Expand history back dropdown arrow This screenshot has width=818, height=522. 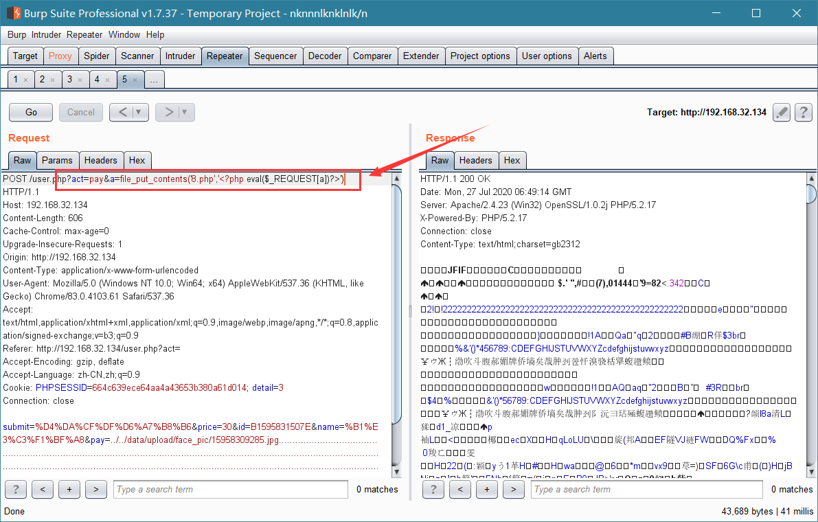click(x=139, y=112)
